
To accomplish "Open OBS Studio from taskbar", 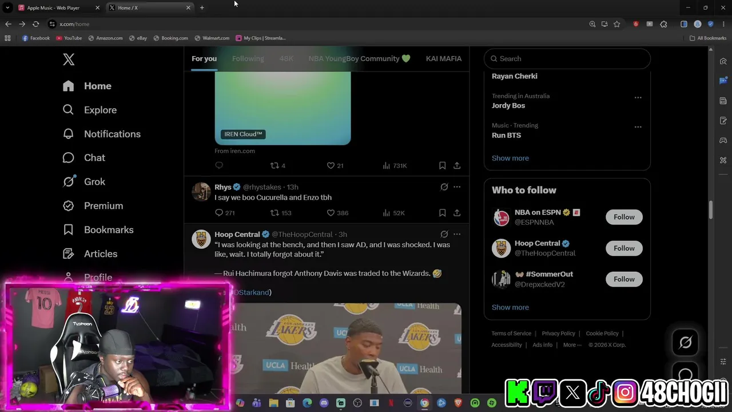I will point(357,403).
